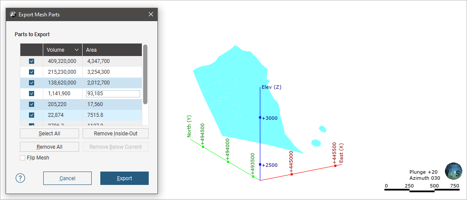Enable the Flip Mesh checkbox

coord(22,158)
